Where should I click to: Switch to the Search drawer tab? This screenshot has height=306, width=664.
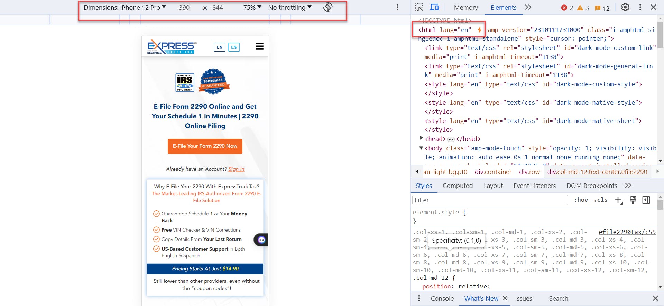[558, 299]
